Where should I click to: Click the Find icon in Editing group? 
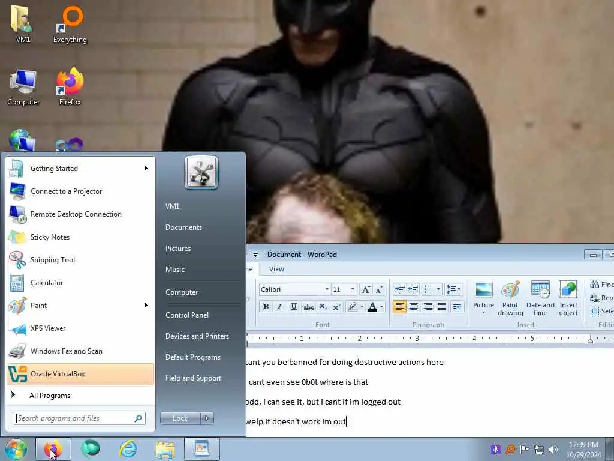(x=594, y=284)
